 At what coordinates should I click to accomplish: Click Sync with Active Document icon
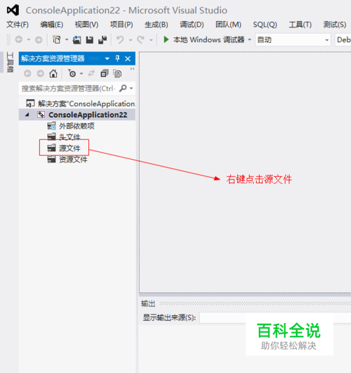tap(91, 73)
